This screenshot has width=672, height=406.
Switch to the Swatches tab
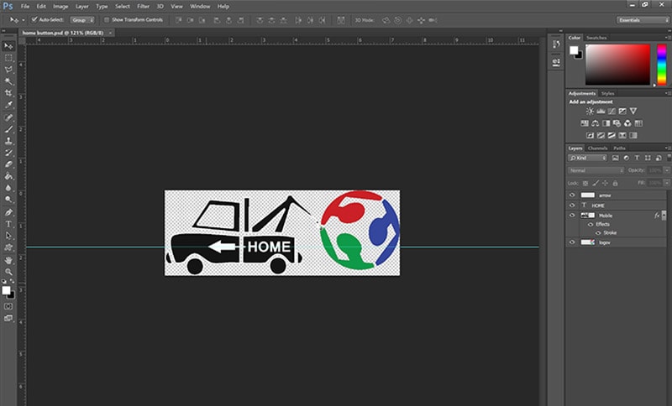[x=596, y=38]
